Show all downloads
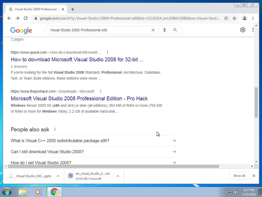The height and width of the screenshot is (197, 262). point(239,176)
